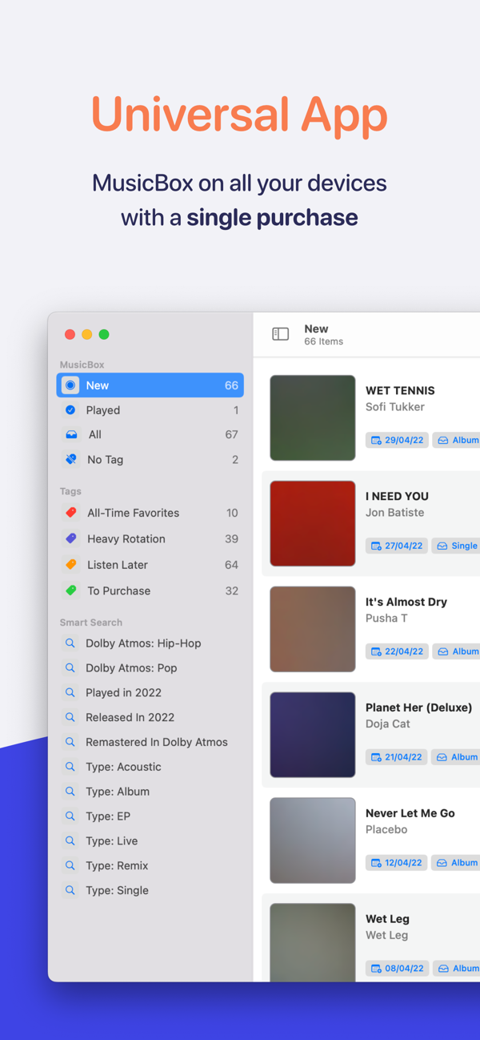Click magnifier icon beside Type: Single

point(70,890)
